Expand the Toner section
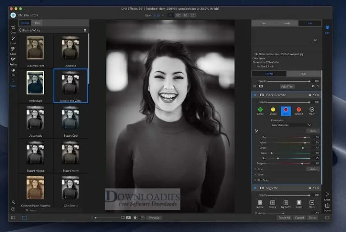 pos(259,174)
